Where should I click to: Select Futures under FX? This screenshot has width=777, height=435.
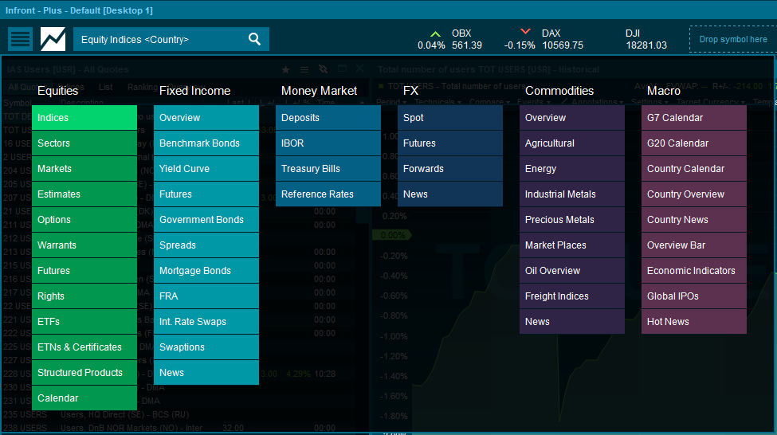(450, 143)
